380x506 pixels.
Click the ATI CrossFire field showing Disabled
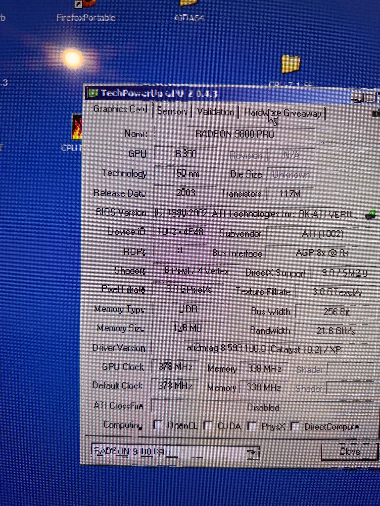tap(263, 407)
